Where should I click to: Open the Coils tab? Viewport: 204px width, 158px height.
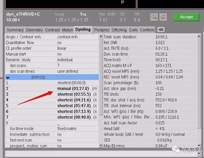tap(133, 30)
